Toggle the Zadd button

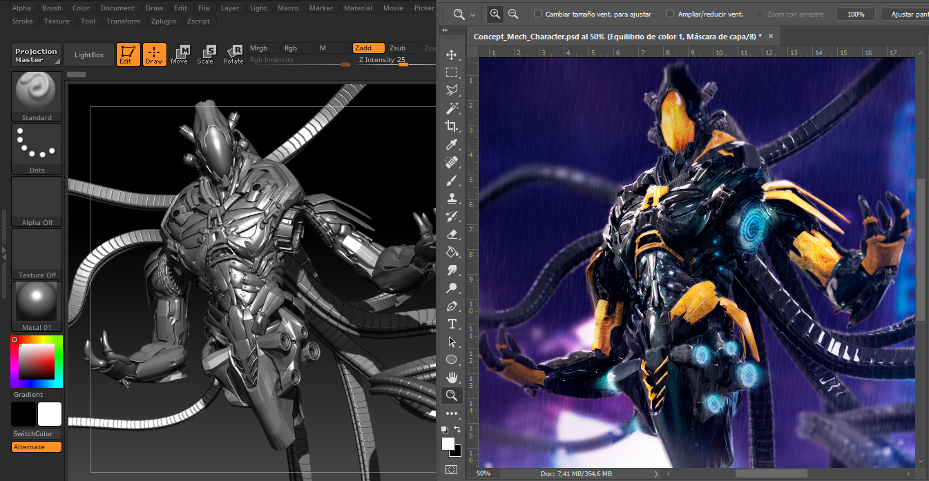[369, 48]
